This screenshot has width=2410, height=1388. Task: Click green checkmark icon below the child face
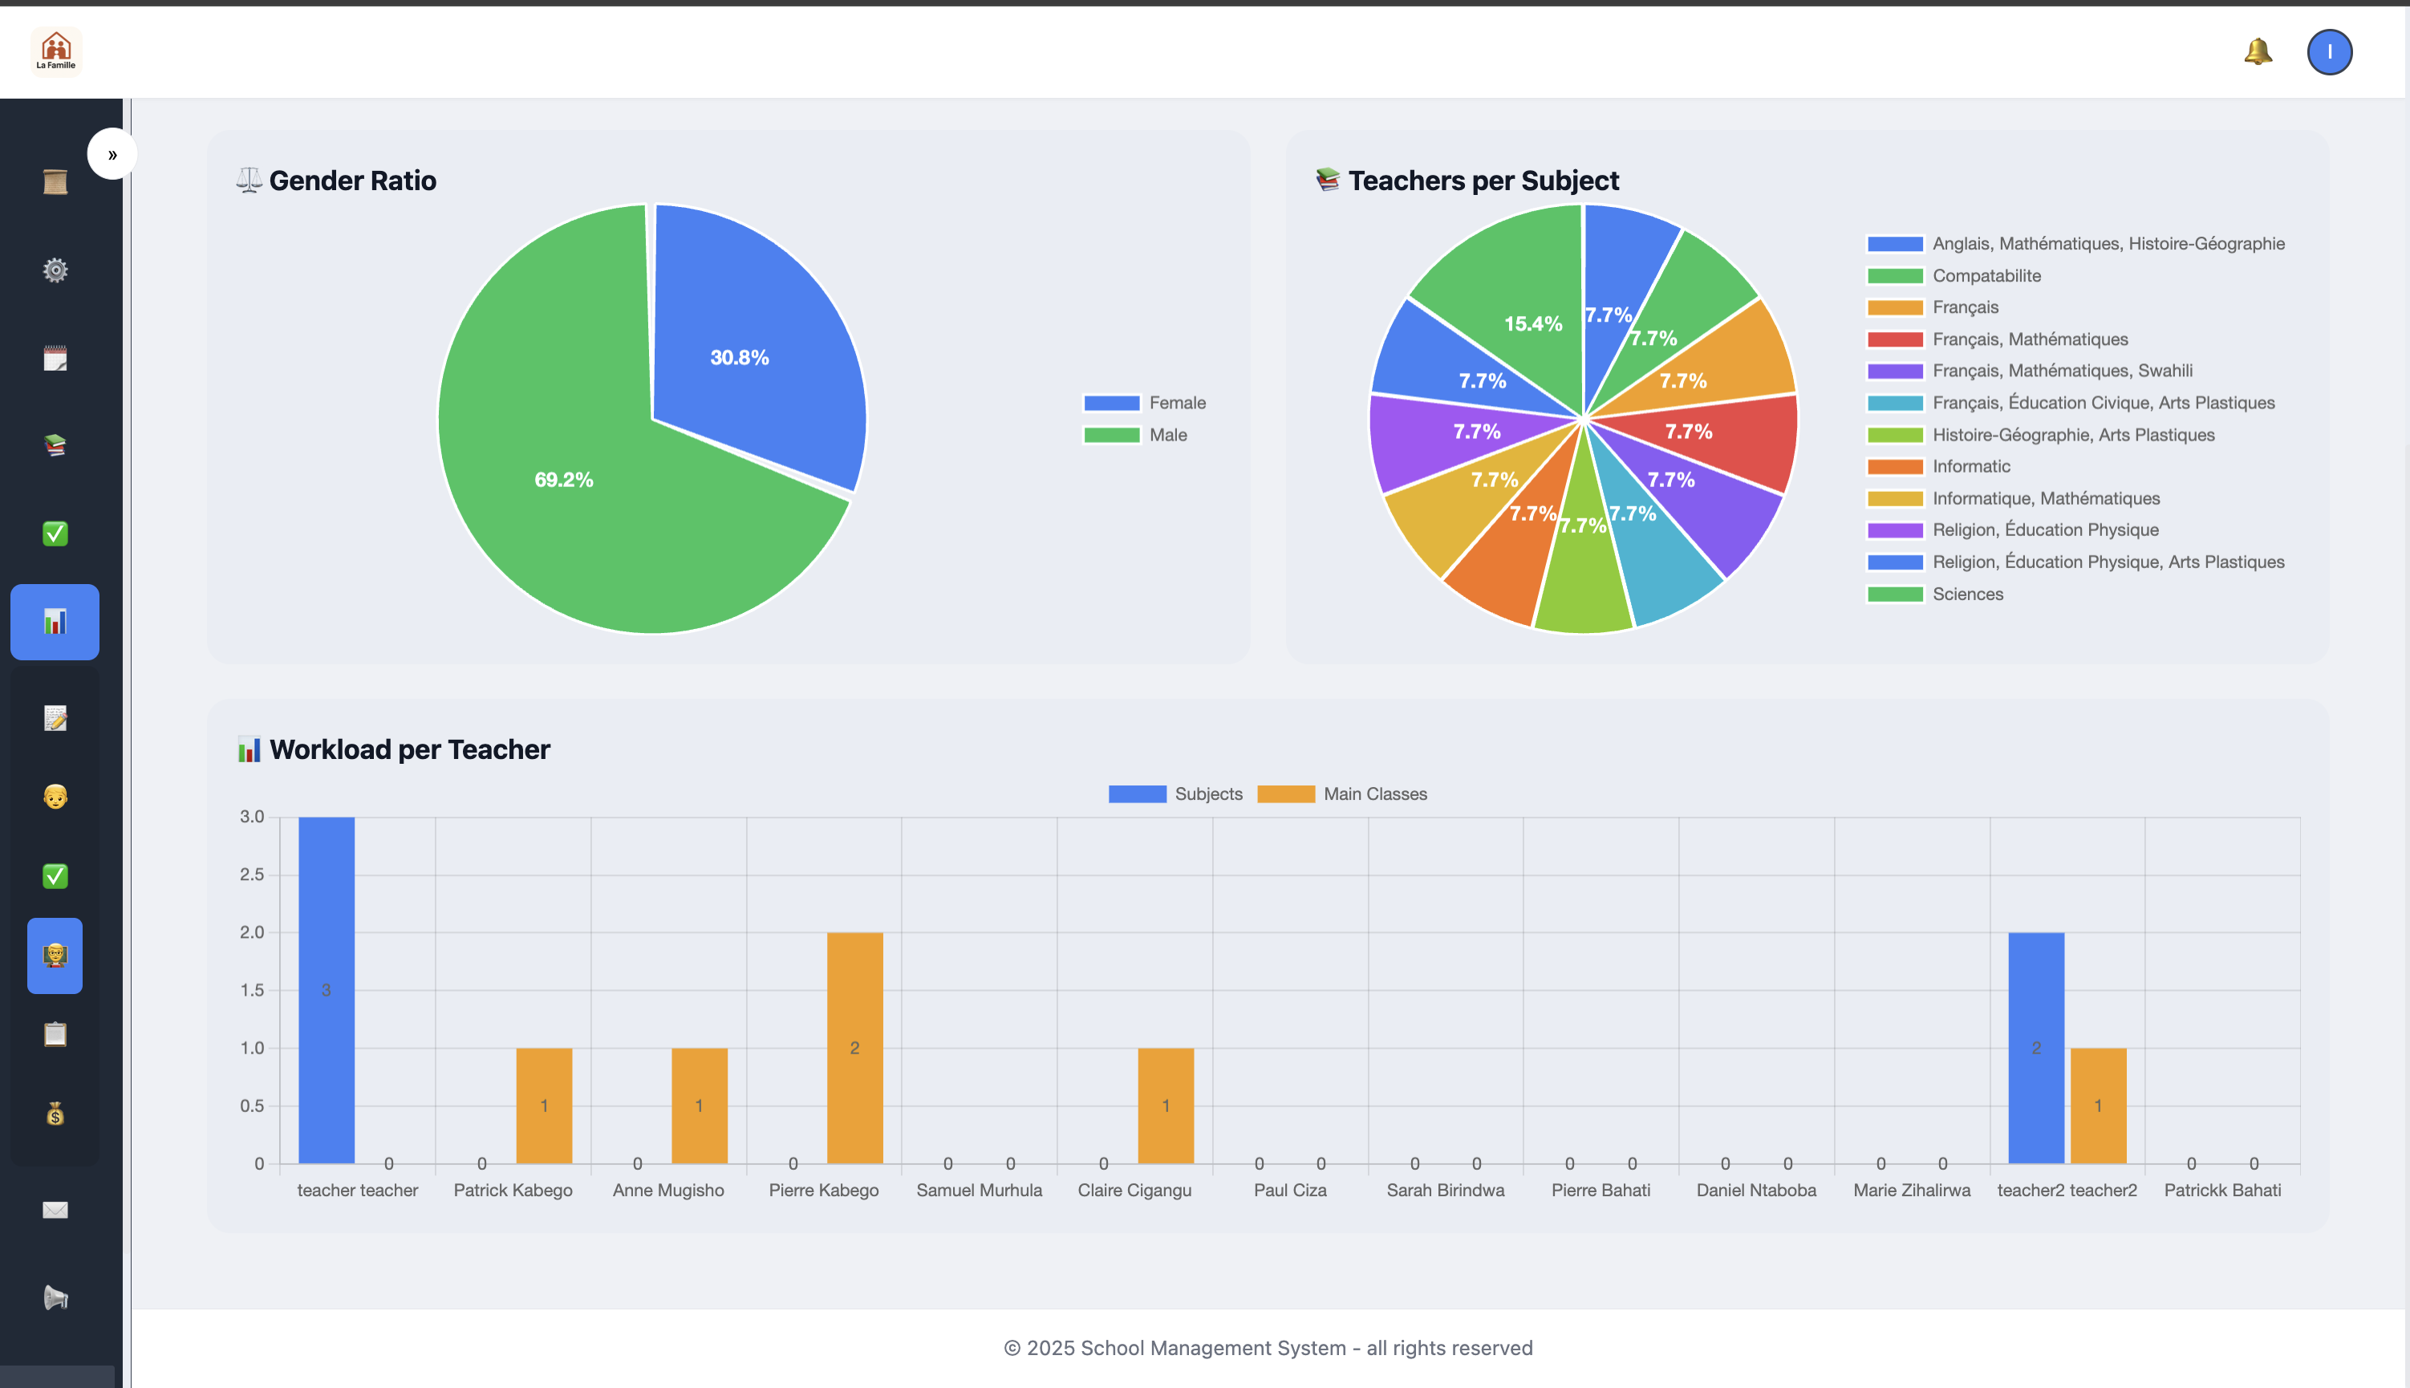55,875
